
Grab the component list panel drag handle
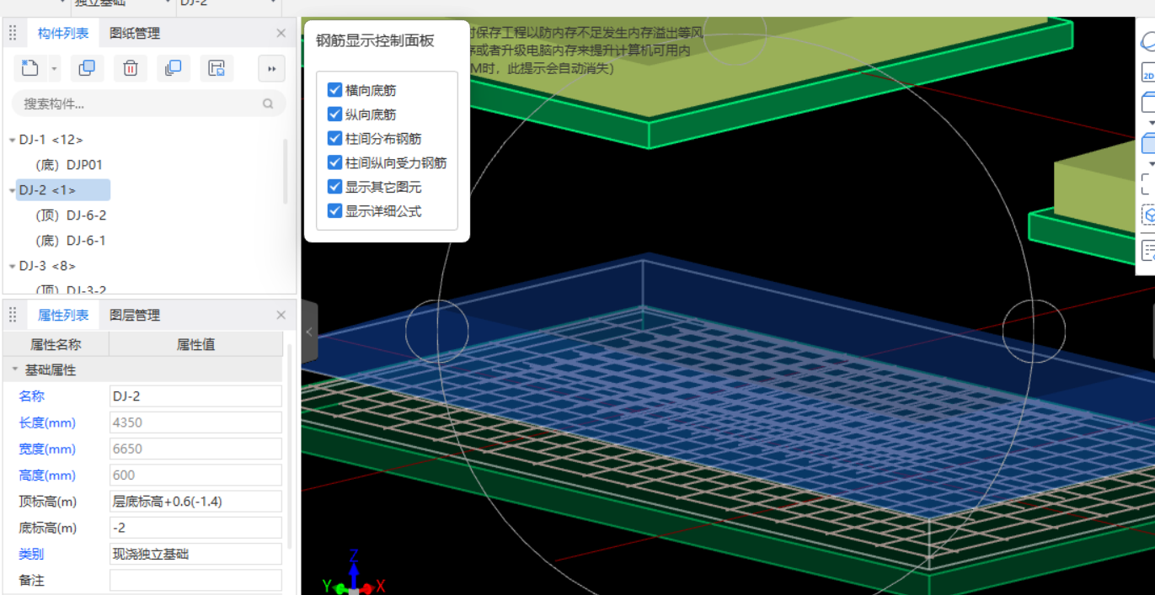tap(13, 34)
